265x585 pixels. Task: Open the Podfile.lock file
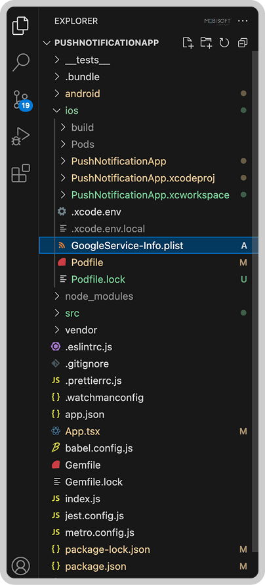(x=98, y=279)
